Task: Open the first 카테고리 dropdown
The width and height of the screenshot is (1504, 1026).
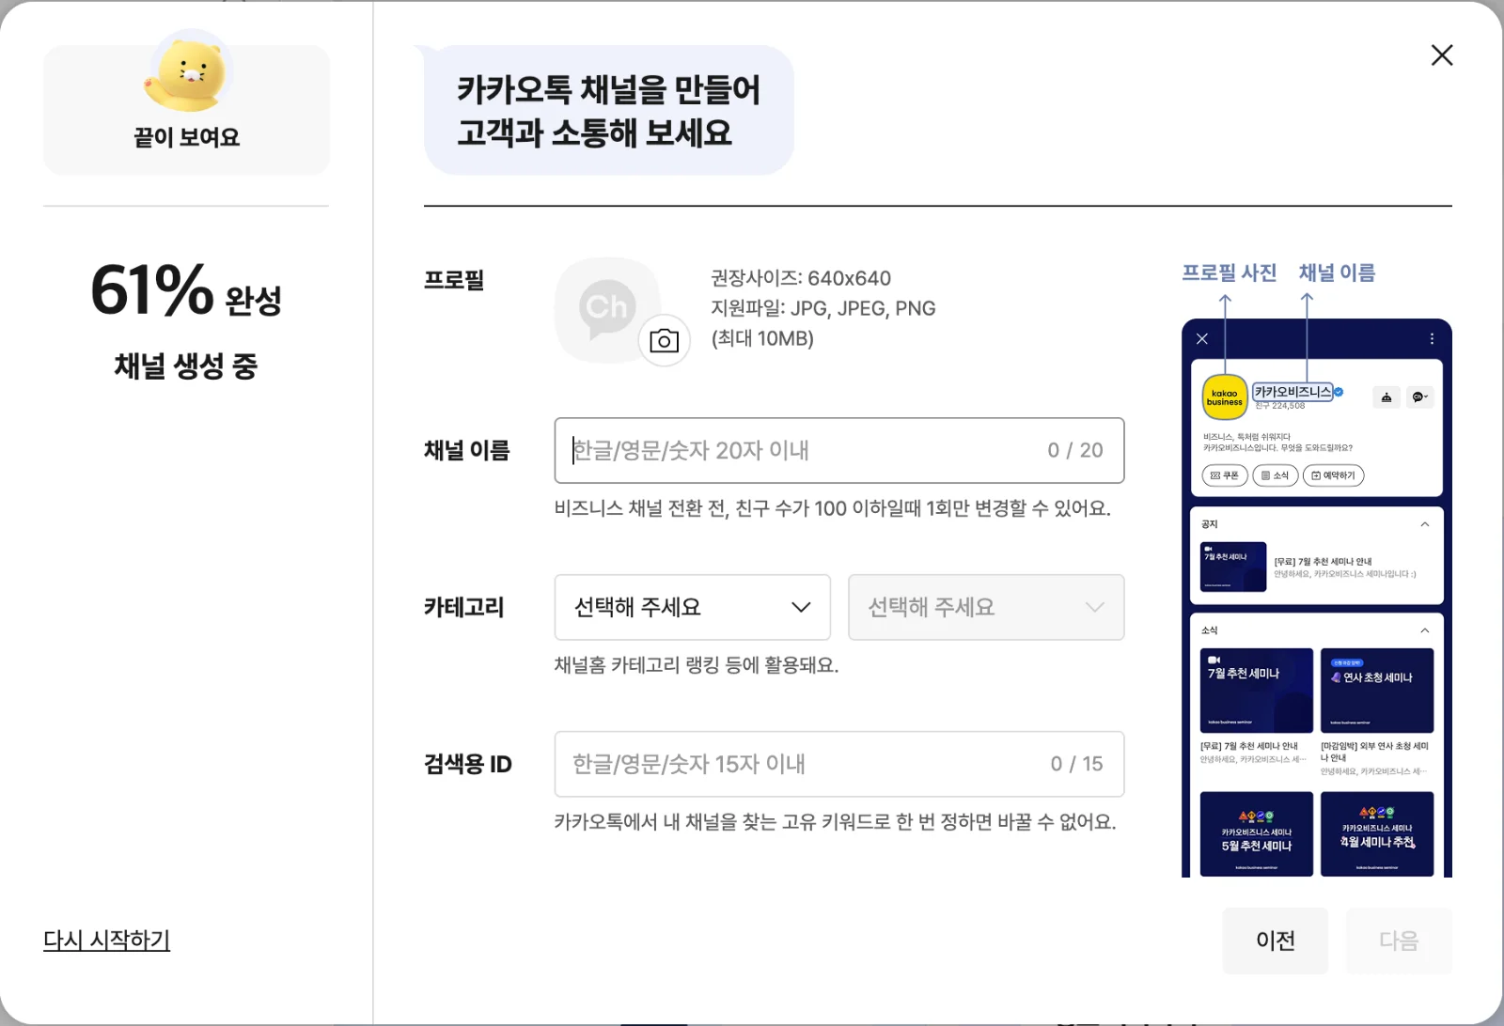Action: pyautogui.click(x=693, y=607)
